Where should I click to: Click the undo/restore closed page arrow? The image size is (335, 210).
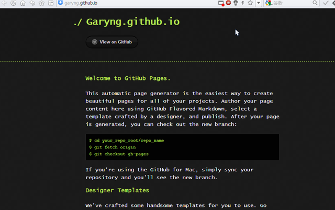click(x=32, y=3)
